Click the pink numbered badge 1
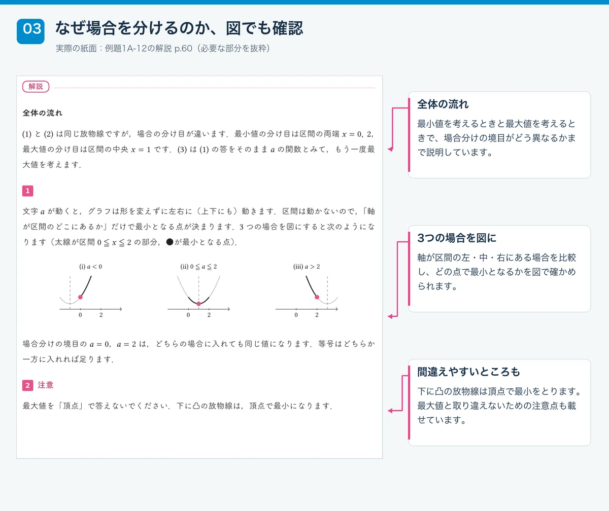Viewport: 609px width, 511px height. tap(28, 191)
